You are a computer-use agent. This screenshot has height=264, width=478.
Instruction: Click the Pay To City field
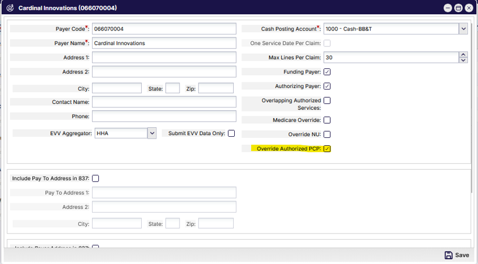pyautogui.click(x=117, y=223)
